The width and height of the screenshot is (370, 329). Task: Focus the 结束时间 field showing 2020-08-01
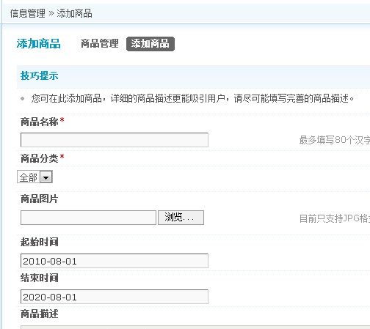pyautogui.click(x=115, y=297)
